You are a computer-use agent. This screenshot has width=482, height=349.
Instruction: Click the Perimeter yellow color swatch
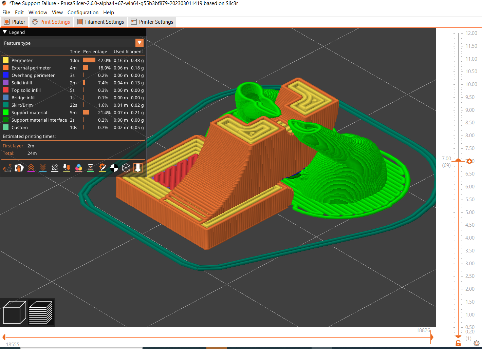6,60
